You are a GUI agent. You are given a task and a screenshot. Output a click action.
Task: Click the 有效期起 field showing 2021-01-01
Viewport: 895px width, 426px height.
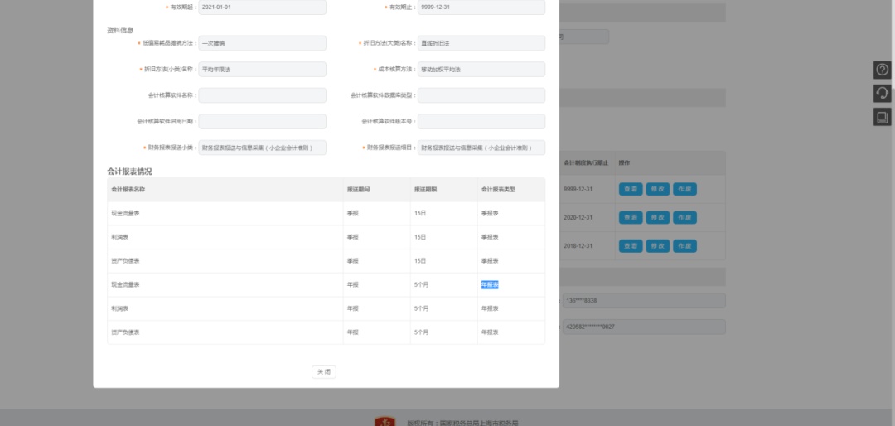coord(263,7)
